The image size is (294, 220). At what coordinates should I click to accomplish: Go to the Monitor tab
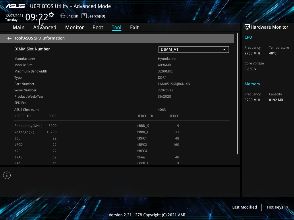pos(74,27)
